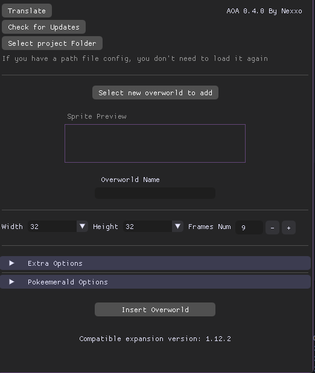Click the path file config hint text
The width and height of the screenshot is (315, 373).
tap(135, 58)
